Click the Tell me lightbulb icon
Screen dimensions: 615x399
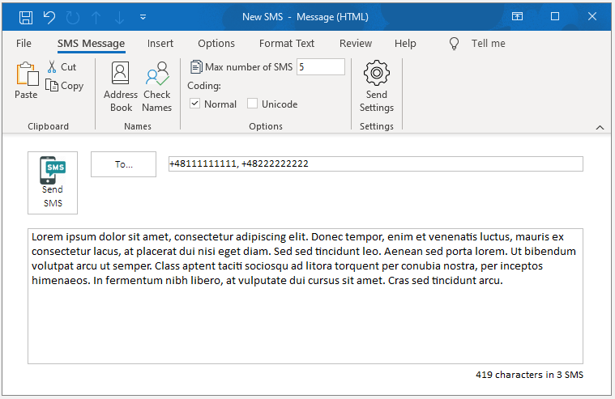click(454, 44)
